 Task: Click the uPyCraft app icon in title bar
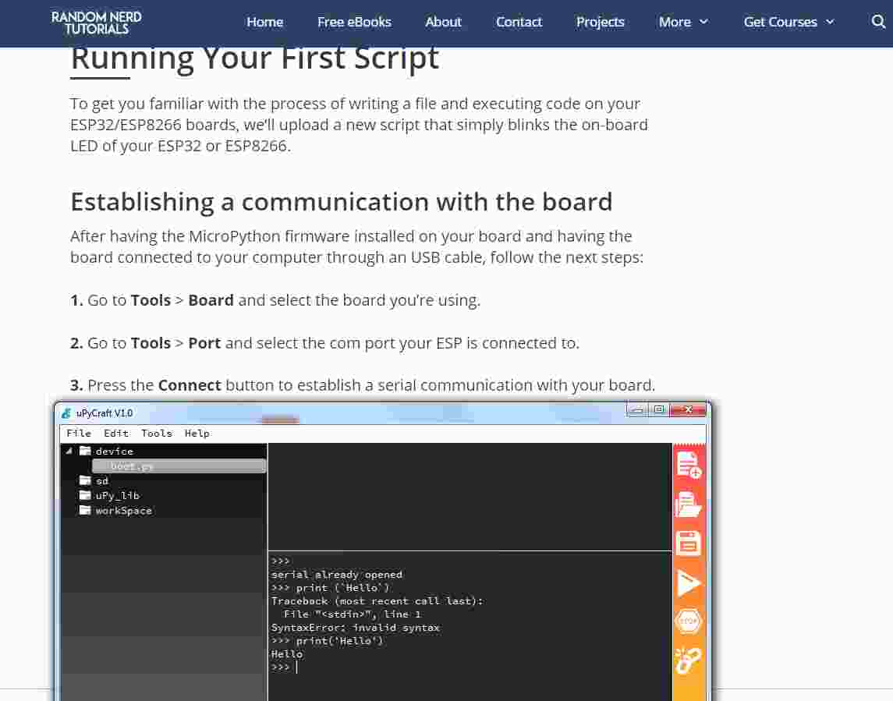pyautogui.click(x=66, y=413)
